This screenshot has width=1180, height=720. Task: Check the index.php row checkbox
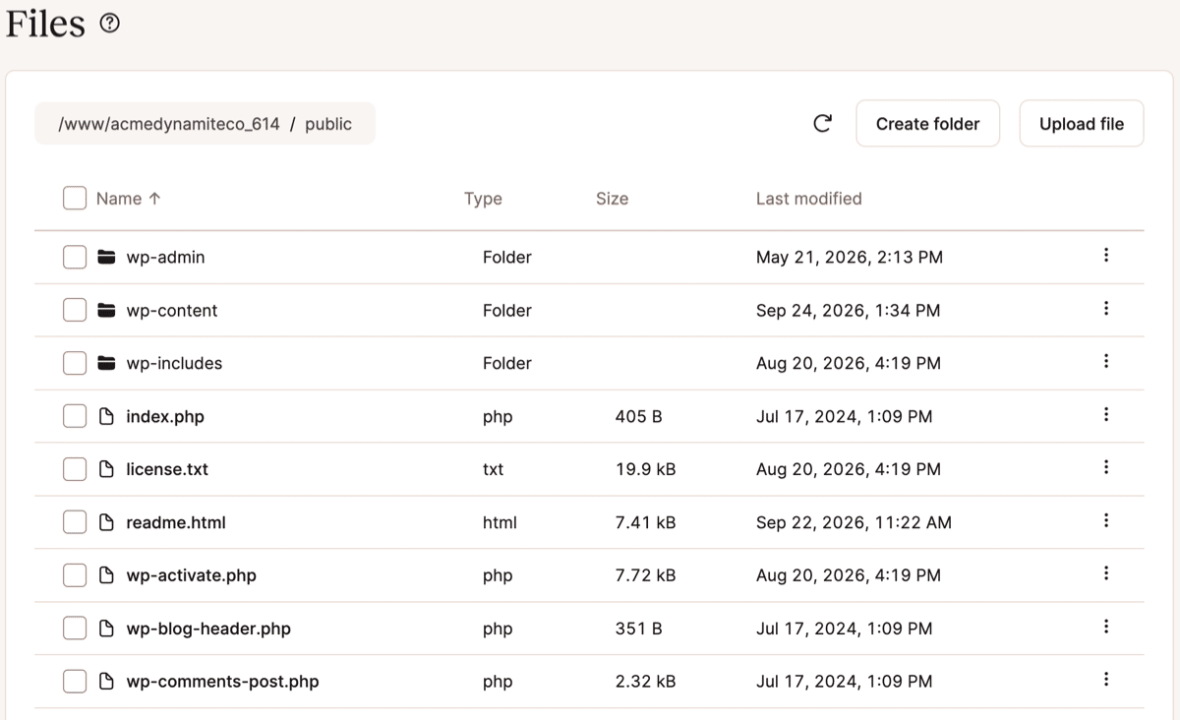(x=75, y=416)
